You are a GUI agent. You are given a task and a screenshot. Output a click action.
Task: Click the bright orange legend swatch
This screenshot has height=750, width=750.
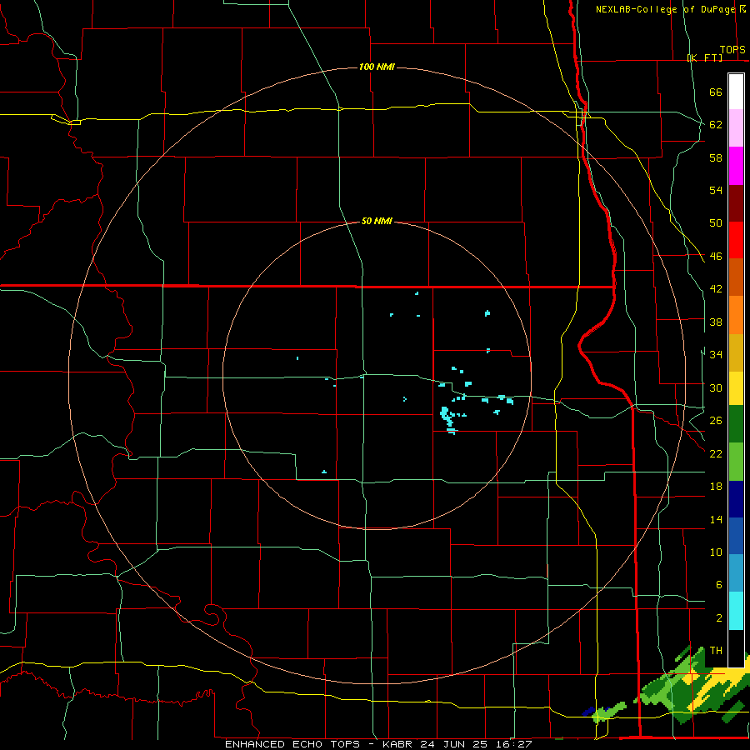tap(736, 315)
